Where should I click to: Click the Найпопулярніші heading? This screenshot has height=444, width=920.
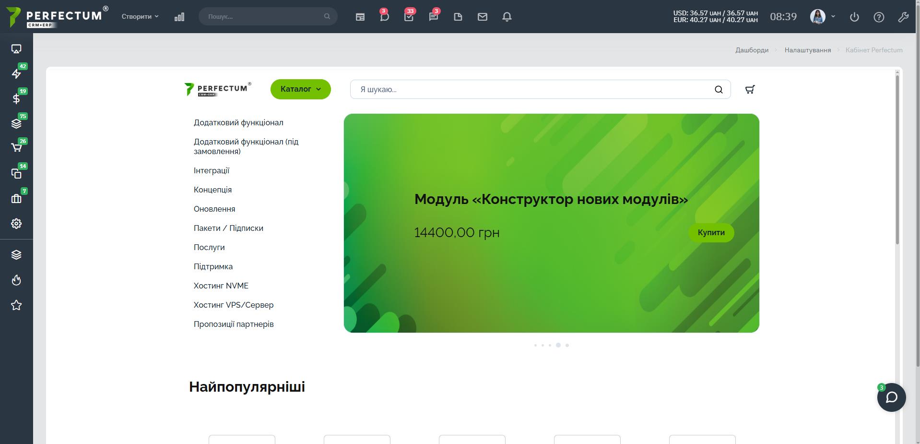pyautogui.click(x=247, y=387)
